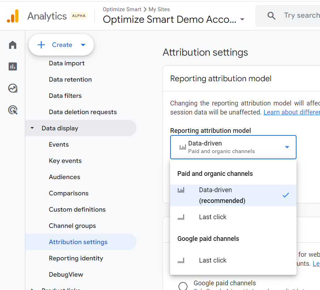Open the Create button dropdown arrow
320x290 pixels.
click(x=83, y=45)
